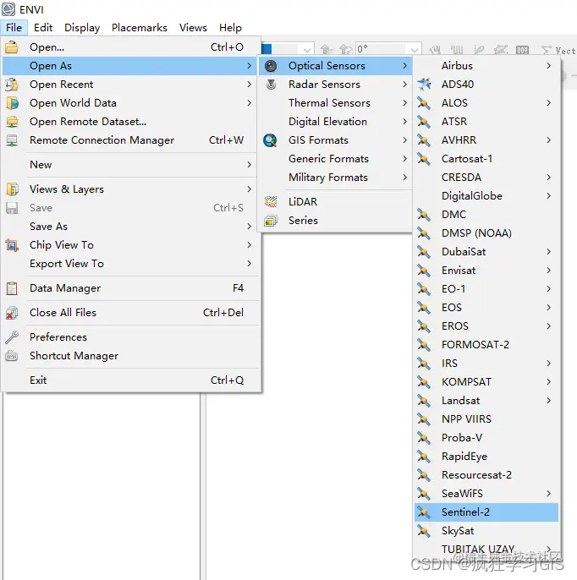The width and height of the screenshot is (577, 580).
Task: Choose Sentinel-2 from the sensor list
Action: click(x=486, y=512)
